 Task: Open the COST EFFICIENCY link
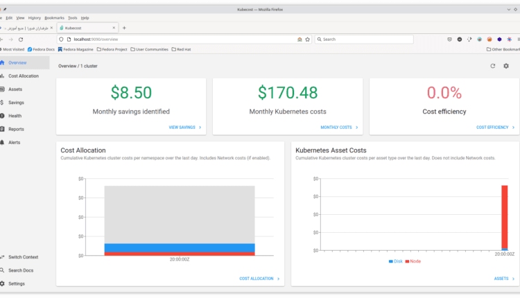click(x=495, y=128)
